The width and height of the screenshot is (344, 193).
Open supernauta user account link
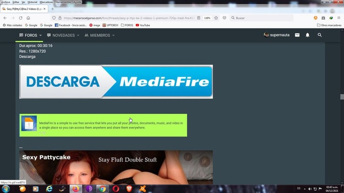tap(277, 35)
